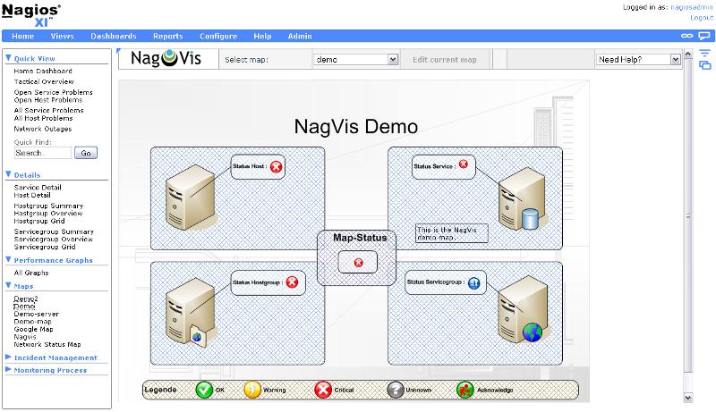Image resolution: width=716 pixels, height=412 pixels.
Task: Open Tactical Overview link
Action: pos(44,81)
